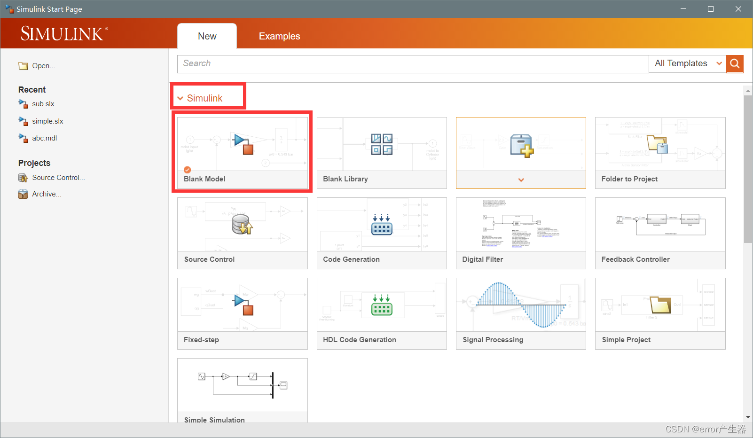Click the Archive... project link
753x438 pixels.
47,194
